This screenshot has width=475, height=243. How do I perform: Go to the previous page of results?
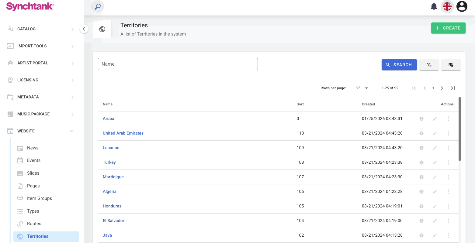point(425,88)
